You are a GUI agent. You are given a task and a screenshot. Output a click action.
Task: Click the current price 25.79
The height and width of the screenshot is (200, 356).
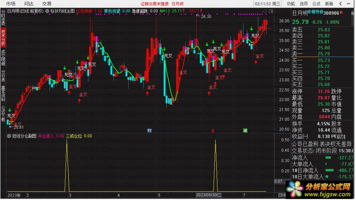[x=300, y=22]
